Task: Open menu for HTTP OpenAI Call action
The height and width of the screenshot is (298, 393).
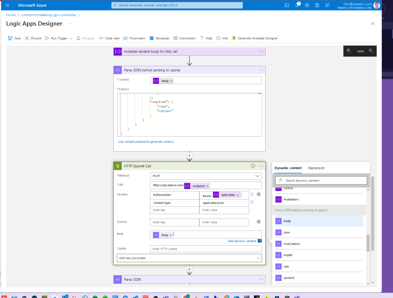Action: (261, 166)
